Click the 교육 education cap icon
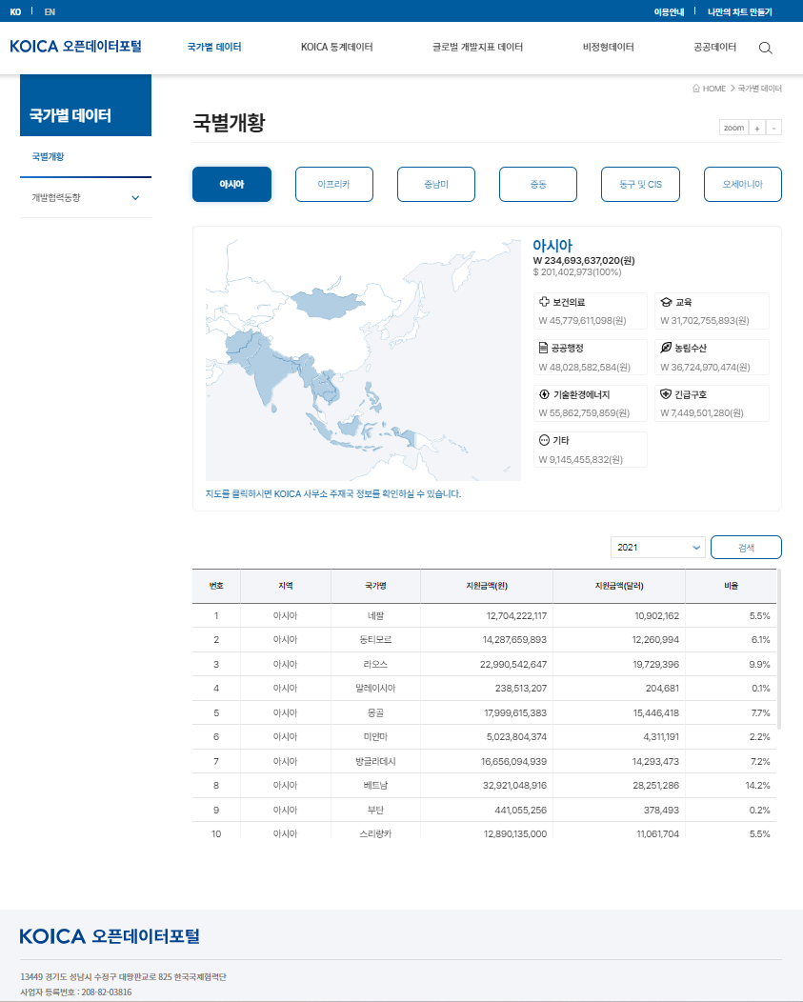This screenshot has height=1002, width=803. click(666, 302)
